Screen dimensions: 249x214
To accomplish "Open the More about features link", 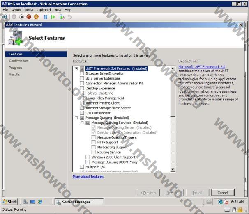I will 88,176.
